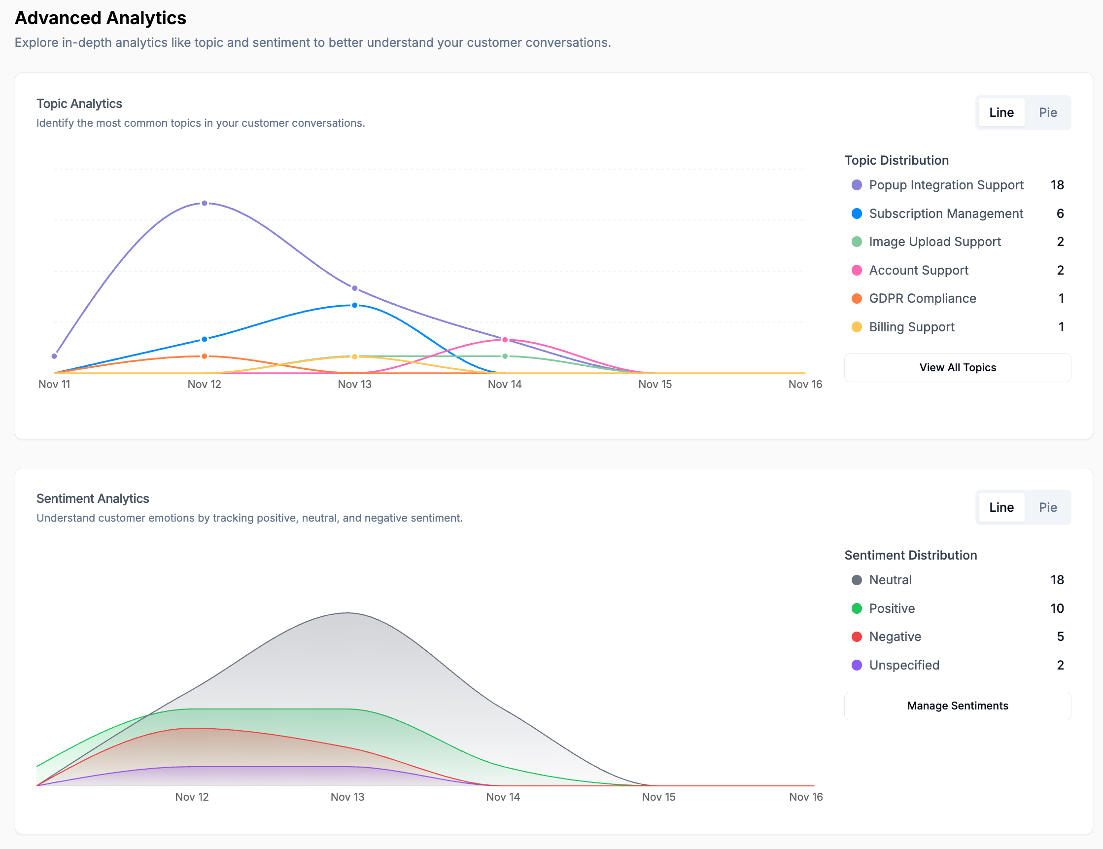Click the Billing Support yellow legend dot

pos(857,327)
